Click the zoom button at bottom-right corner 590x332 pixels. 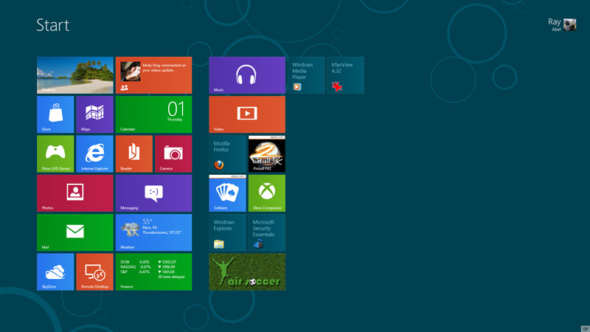click(x=586, y=328)
